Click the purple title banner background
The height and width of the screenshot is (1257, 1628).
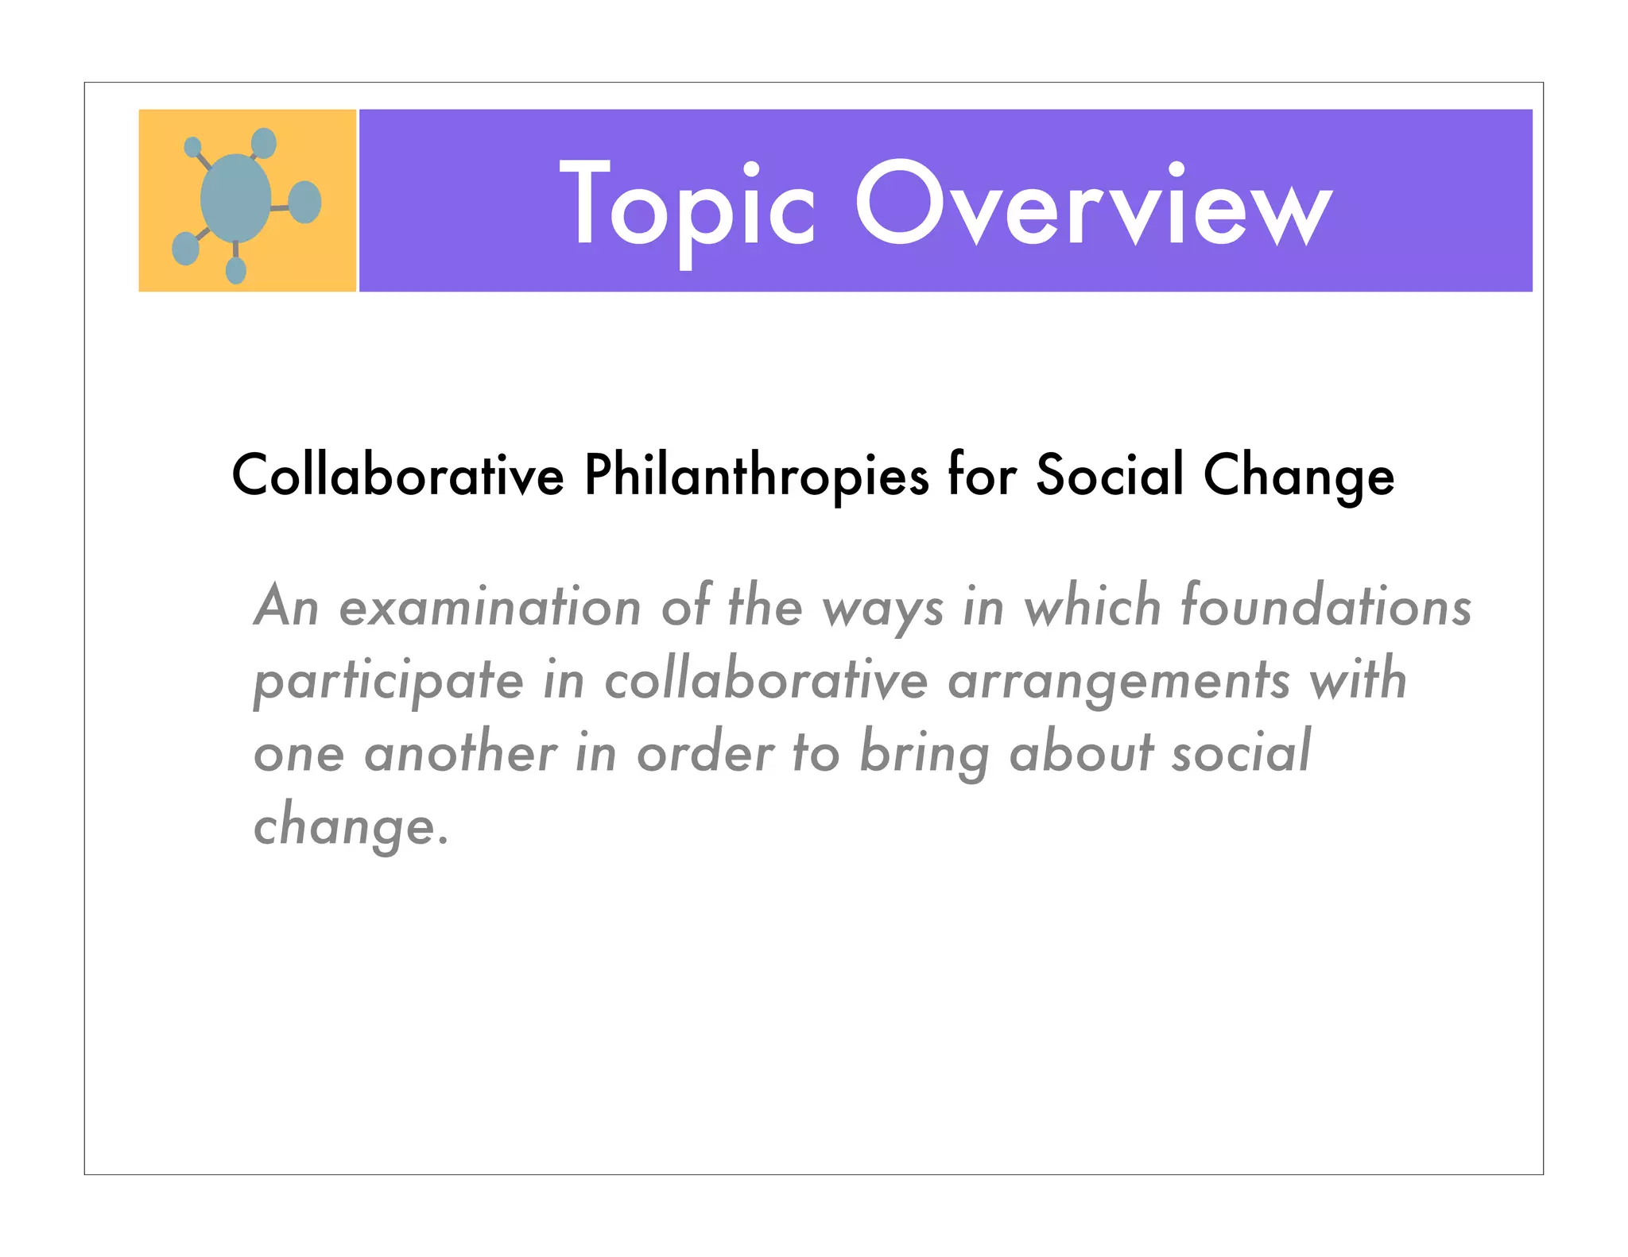(x=945, y=200)
